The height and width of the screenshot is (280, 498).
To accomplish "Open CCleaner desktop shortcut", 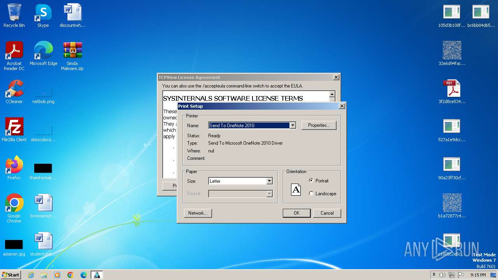I will point(14,92).
